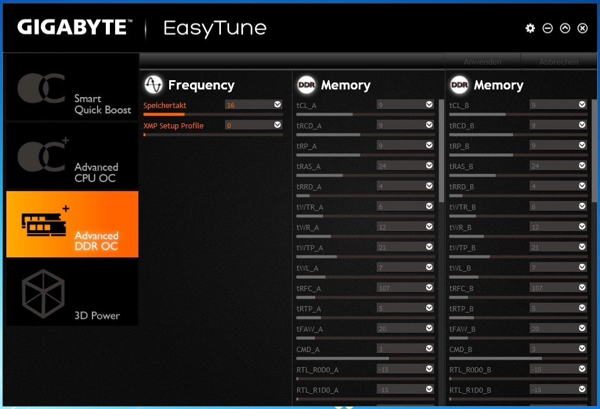Expand the CMD_A dropdown

(429, 348)
